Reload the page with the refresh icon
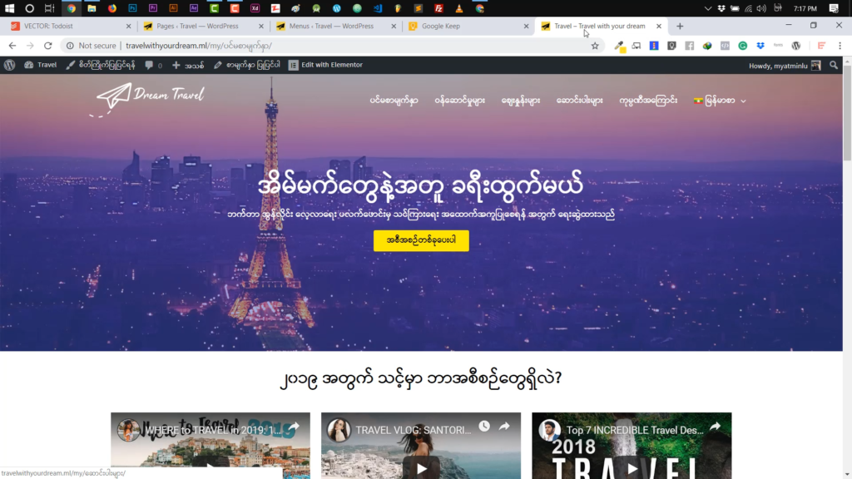The width and height of the screenshot is (852, 479). (47, 46)
